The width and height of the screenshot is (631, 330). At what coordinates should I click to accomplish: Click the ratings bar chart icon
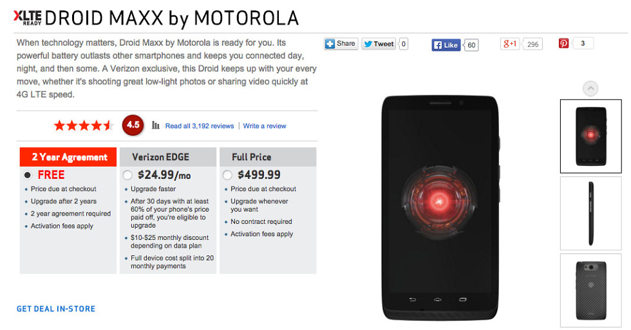pos(156,125)
